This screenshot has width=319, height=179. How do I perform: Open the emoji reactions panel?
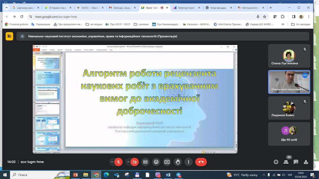(156, 162)
